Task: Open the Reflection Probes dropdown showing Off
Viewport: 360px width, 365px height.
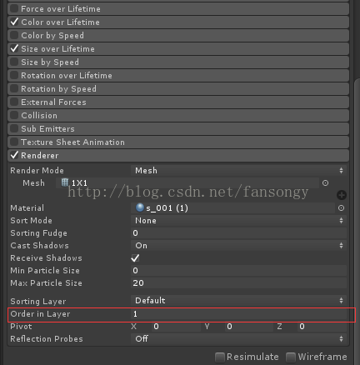Action: 238,339
